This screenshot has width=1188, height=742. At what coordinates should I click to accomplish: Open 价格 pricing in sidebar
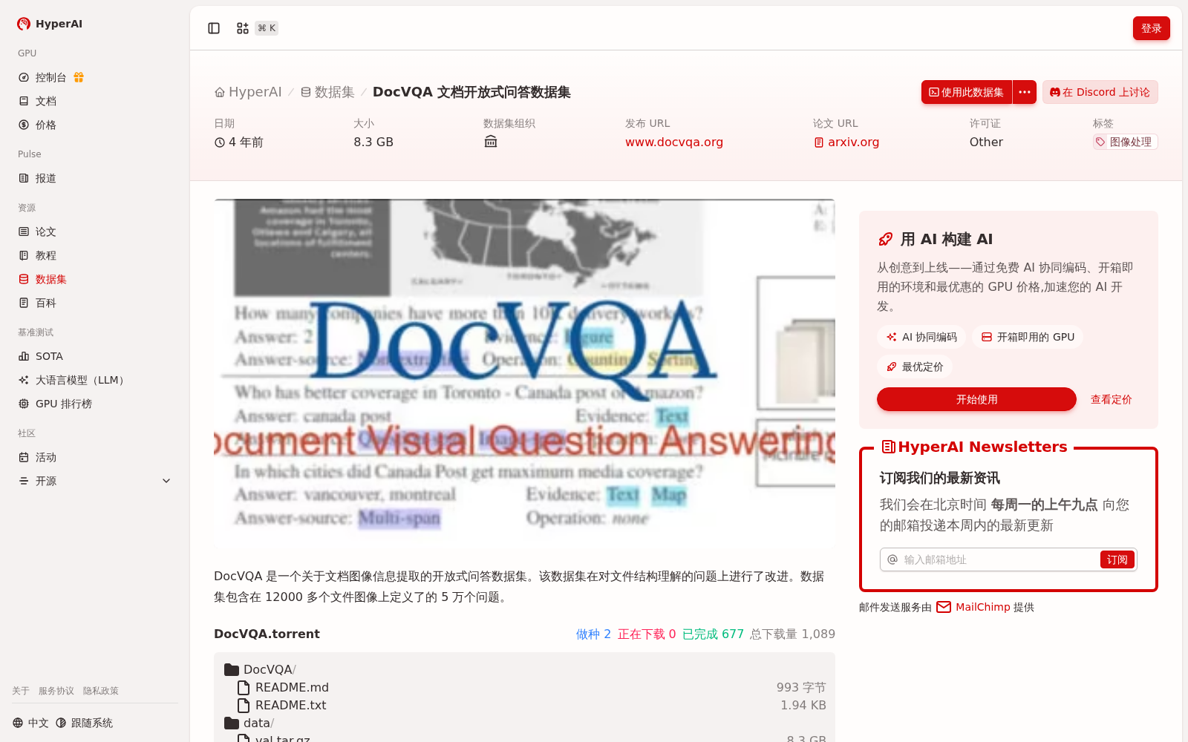click(x=38, y=125)
